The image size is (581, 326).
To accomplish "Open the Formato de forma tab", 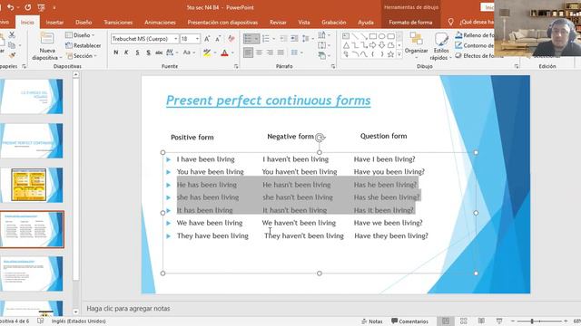I will [x=410, y=22].
